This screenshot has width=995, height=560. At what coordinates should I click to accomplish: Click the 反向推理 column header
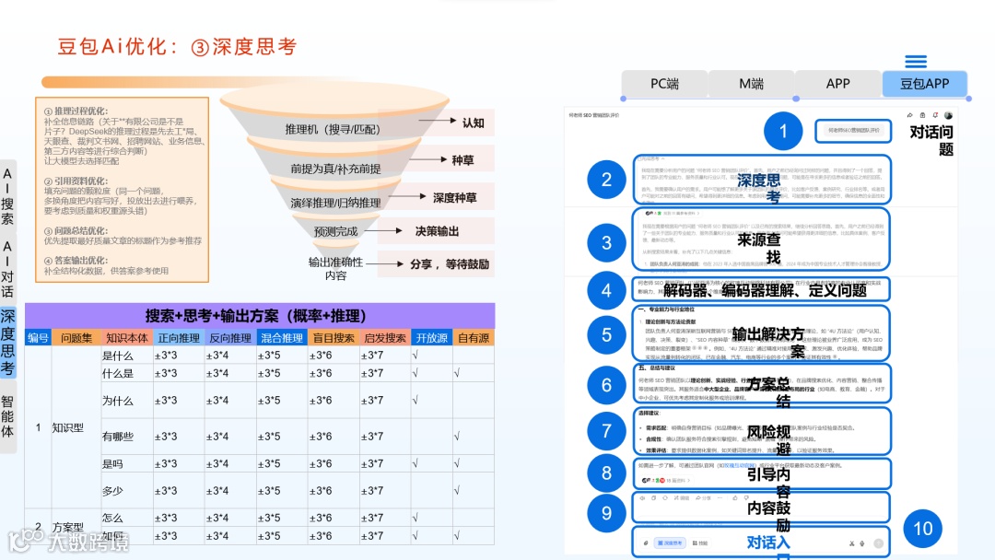click(x=230, y=338)
